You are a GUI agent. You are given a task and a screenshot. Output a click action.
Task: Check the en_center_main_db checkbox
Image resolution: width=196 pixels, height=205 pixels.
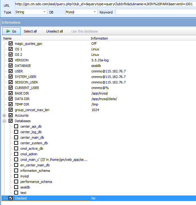point(16,165)
